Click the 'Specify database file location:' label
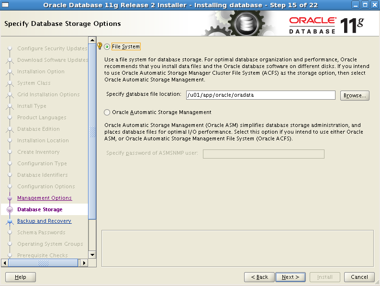The image size is (380, 286). pos(144,94)
